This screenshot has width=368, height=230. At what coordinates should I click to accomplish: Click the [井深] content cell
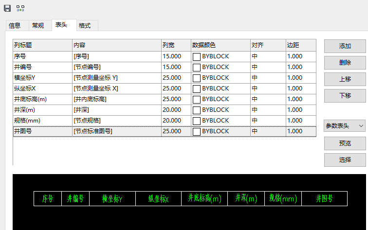(x=117, y=110)
